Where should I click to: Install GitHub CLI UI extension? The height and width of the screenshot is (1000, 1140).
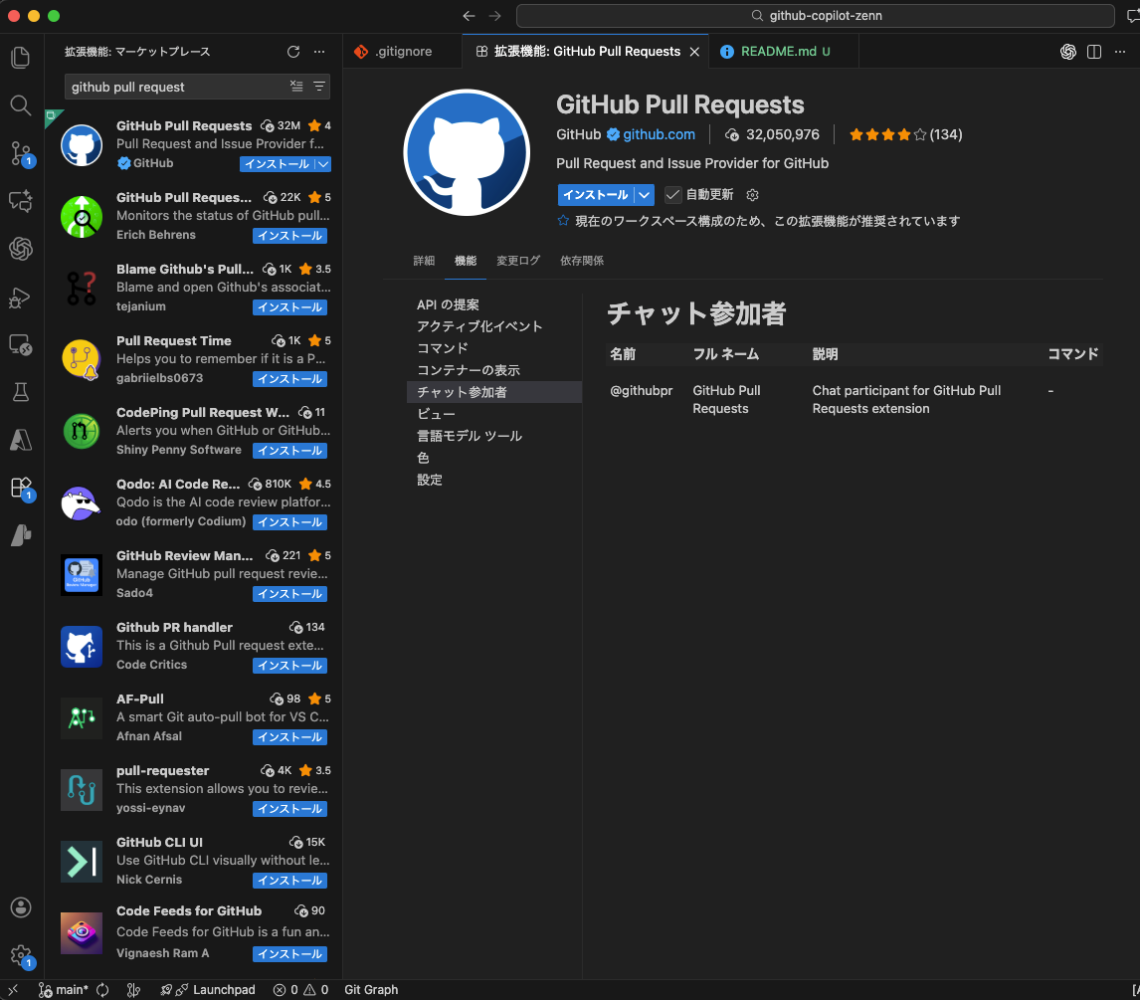tap(290, 881)
